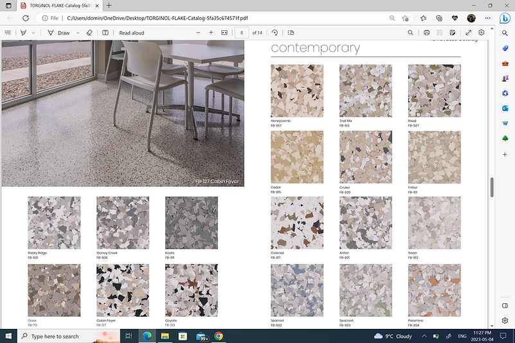The height and width of the screenshot is (343, 515).
Task: Open PDF toolbar settings gear
Action: click(481, 32)
